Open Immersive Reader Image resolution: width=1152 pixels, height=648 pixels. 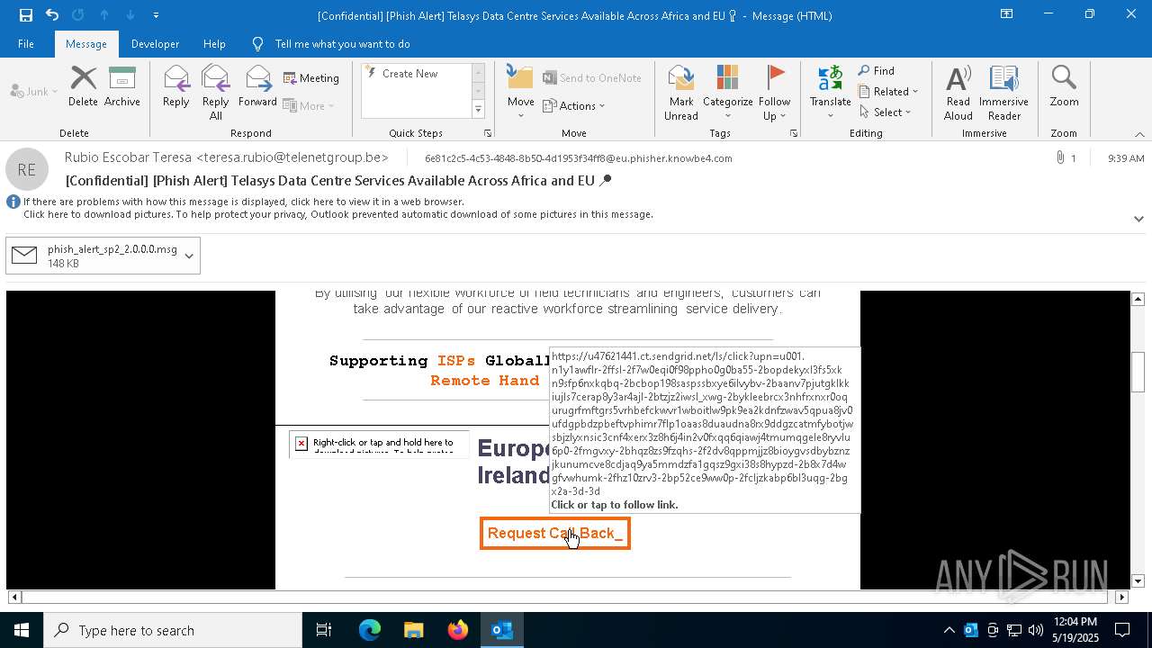point(1004,93)
